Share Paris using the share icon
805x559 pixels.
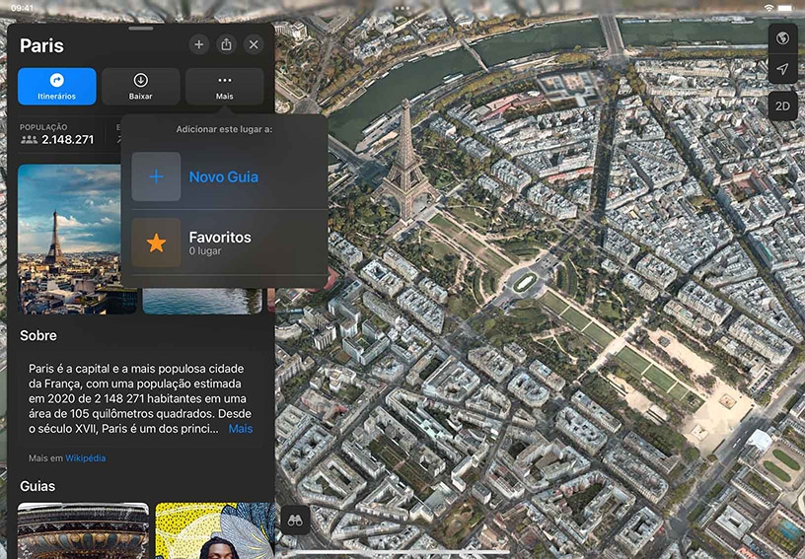pyautogui.click(x=227, y=44)
